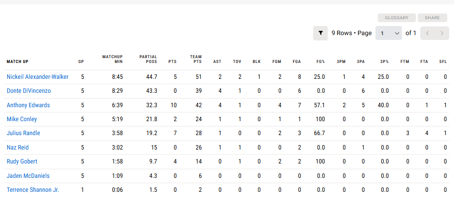Open the page number dropdown
The height and width of the screenshot is (200, 454).
(x=388, y=33)
